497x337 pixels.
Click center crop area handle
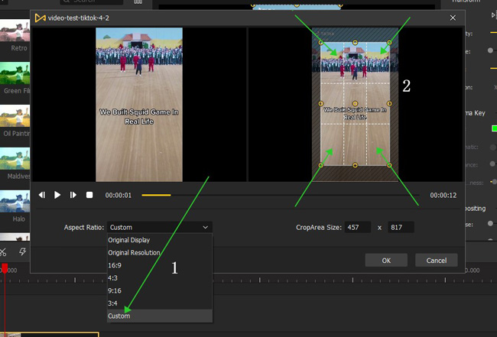pyautogui.click(x=355, y=104)
